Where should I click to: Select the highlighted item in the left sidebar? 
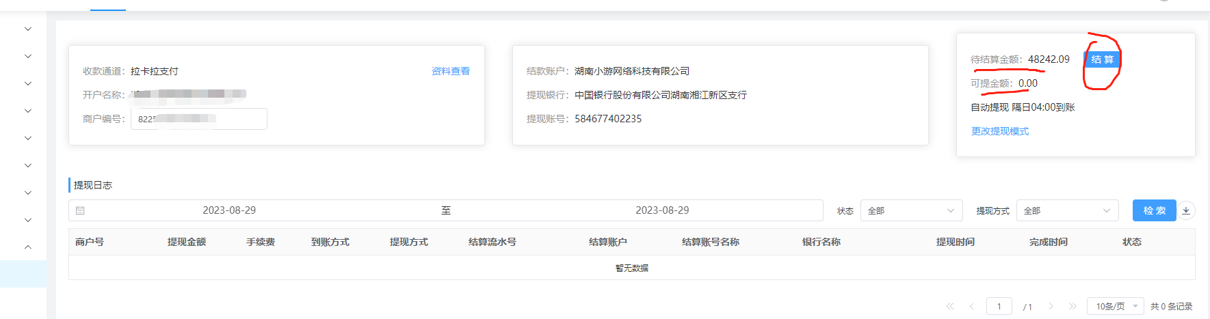pos(23,274)
